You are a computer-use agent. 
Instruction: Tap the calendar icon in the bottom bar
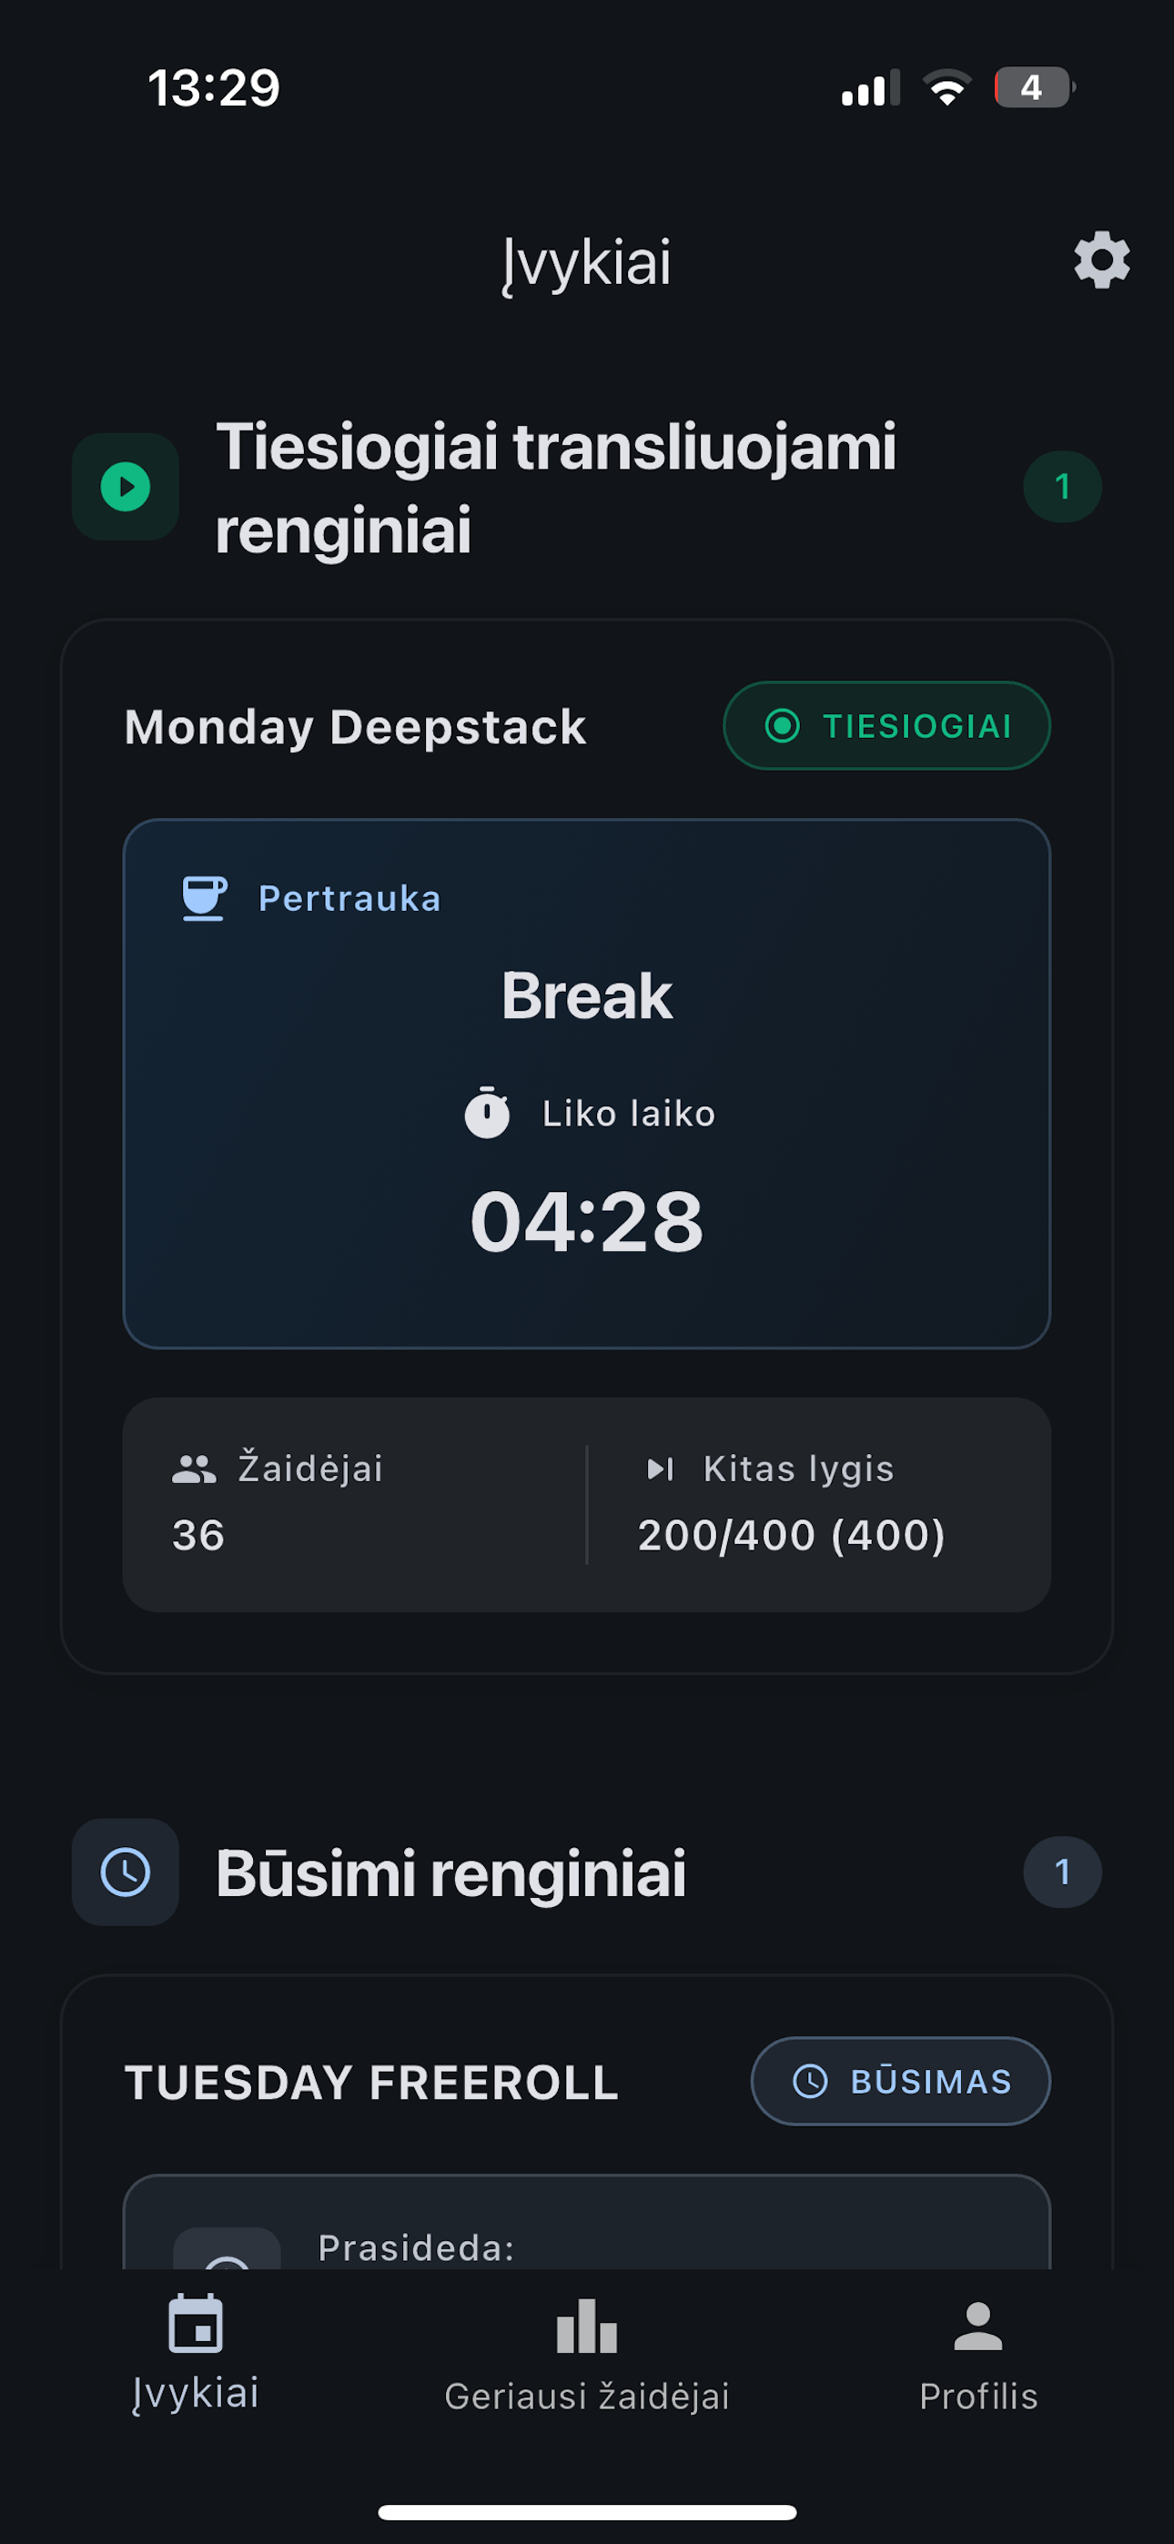point(196,2323)
